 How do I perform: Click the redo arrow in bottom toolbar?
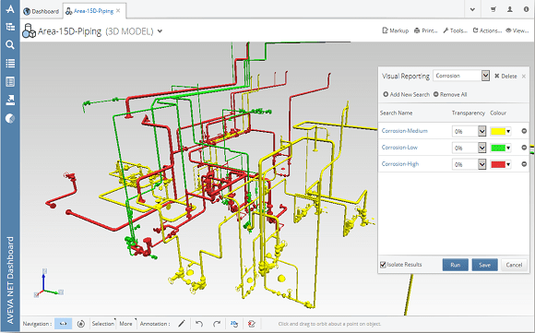click(x=217, y=324)
